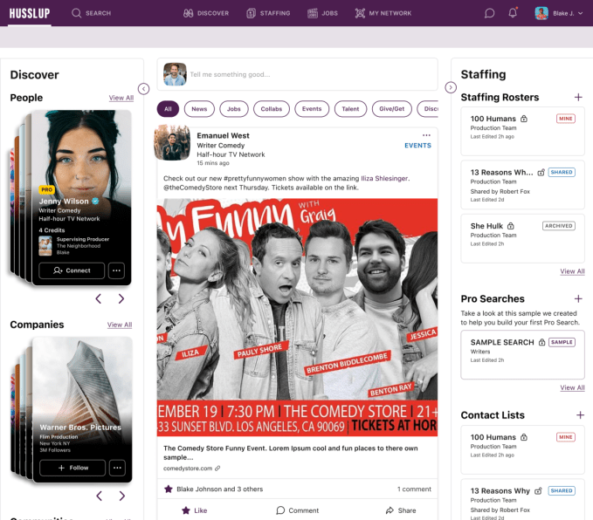Follow Warner Bros. Pictures
The width and height of the screenshot is (593, 520).
pos(72,468)
